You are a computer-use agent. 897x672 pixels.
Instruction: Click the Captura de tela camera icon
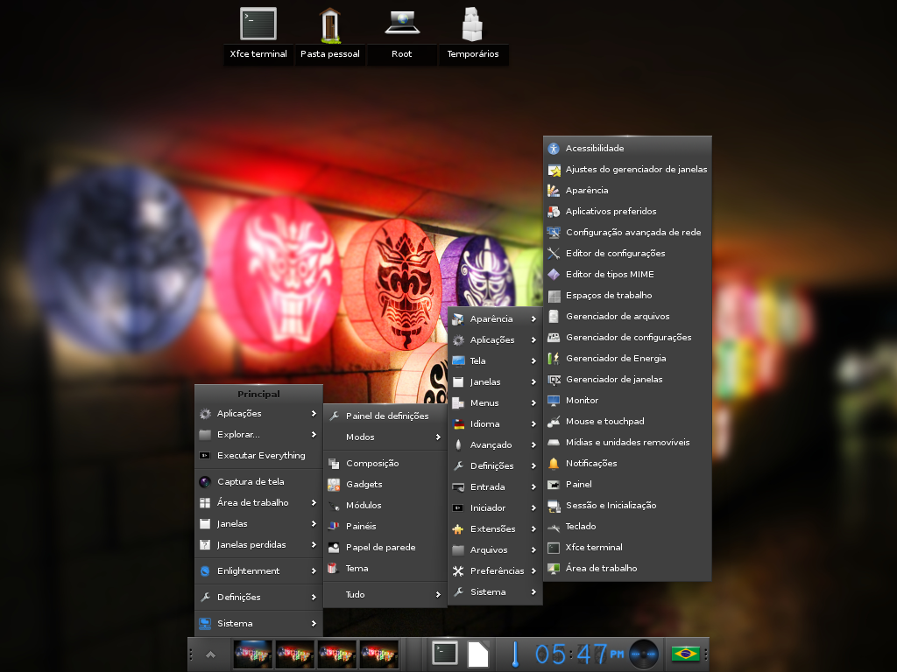coord(205,482)
